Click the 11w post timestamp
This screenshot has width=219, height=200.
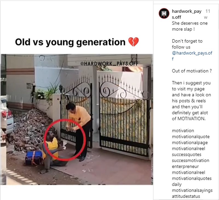tap(208, 14)
